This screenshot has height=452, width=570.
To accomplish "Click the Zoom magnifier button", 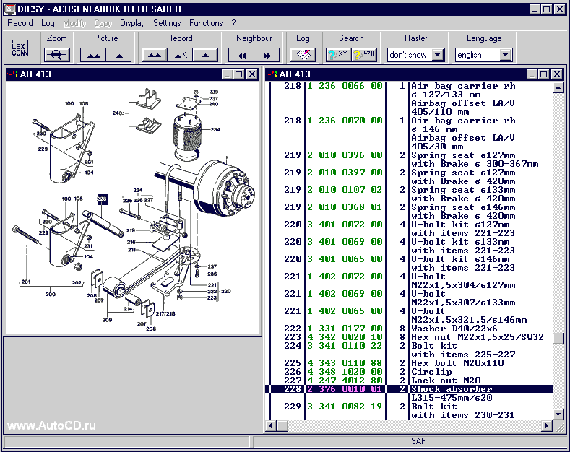I will 56,55.
